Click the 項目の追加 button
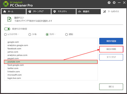The width and height of the screenshot is (127, 94). click(111, 41)
